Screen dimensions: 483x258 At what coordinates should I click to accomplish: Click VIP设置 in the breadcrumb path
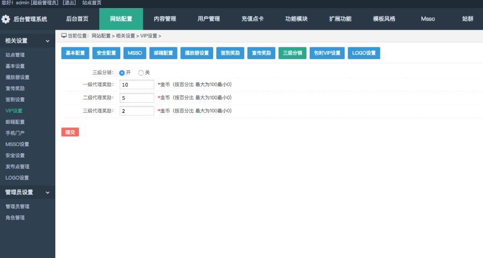tap(149, 36)
